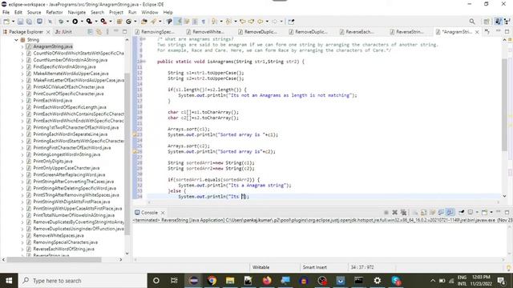Open the New Java Class dropdown arrow
The width and height of the screenshot is (513, 288).
(x=135, y=22)
